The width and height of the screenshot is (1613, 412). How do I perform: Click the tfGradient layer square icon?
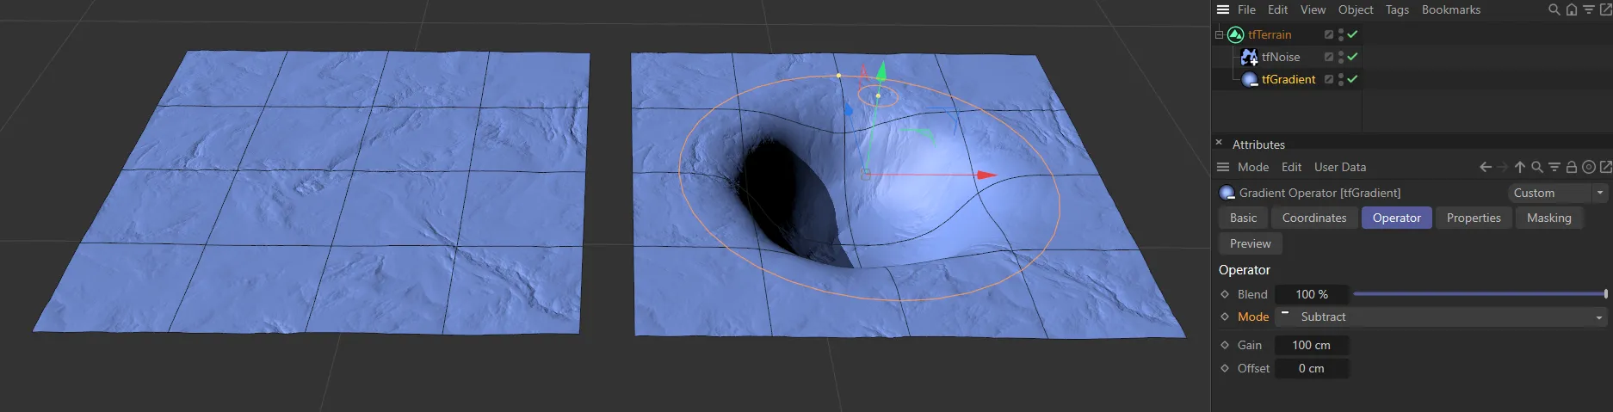pyautogui.click(x=1329, y=79)
